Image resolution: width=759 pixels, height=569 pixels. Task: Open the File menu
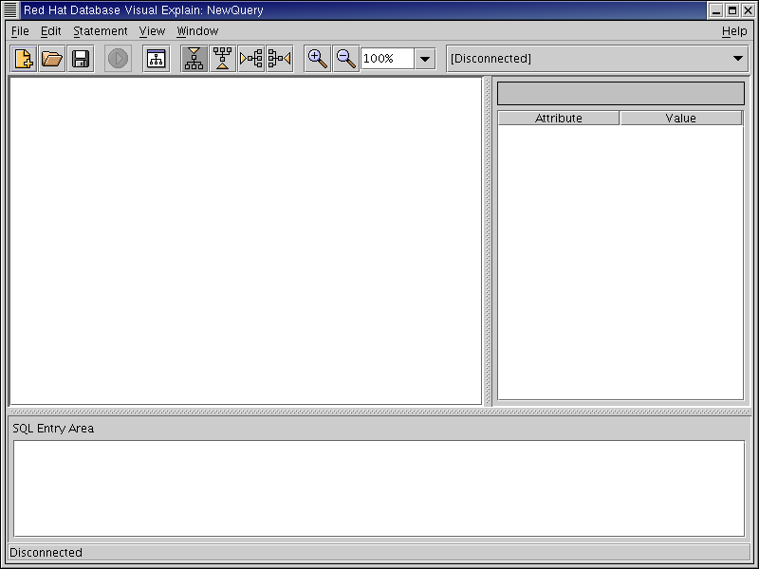20,31
